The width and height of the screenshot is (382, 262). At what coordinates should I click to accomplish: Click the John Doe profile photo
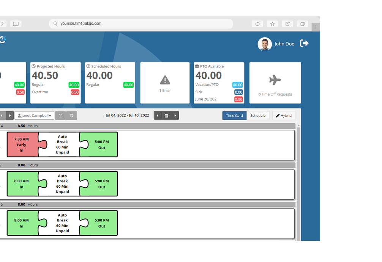(x=265, y=44)
